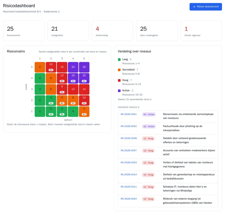Click 'Samen 21 beoordeelde risico's' text
Viewport: 225px width, 214px height.
pyautogui.click(x=134, y=99)
